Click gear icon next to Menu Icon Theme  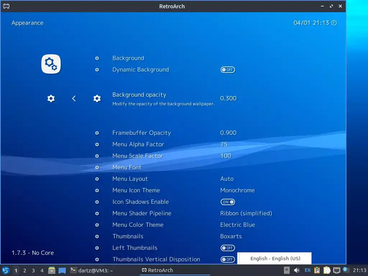click(x=97, y=190)
